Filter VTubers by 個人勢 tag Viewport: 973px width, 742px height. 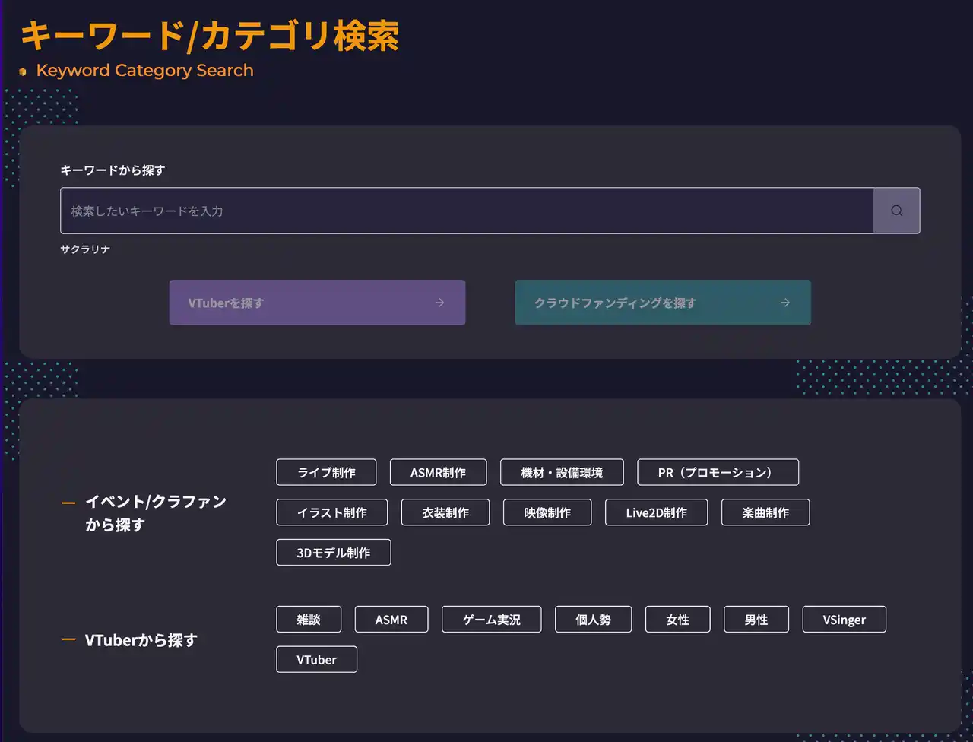(593, 620)
